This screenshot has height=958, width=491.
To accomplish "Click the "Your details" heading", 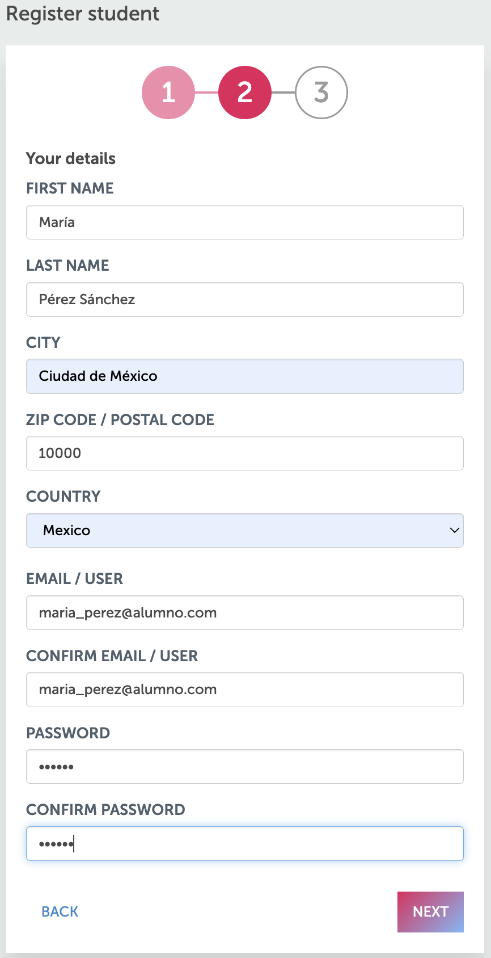I will click(71, 158).
